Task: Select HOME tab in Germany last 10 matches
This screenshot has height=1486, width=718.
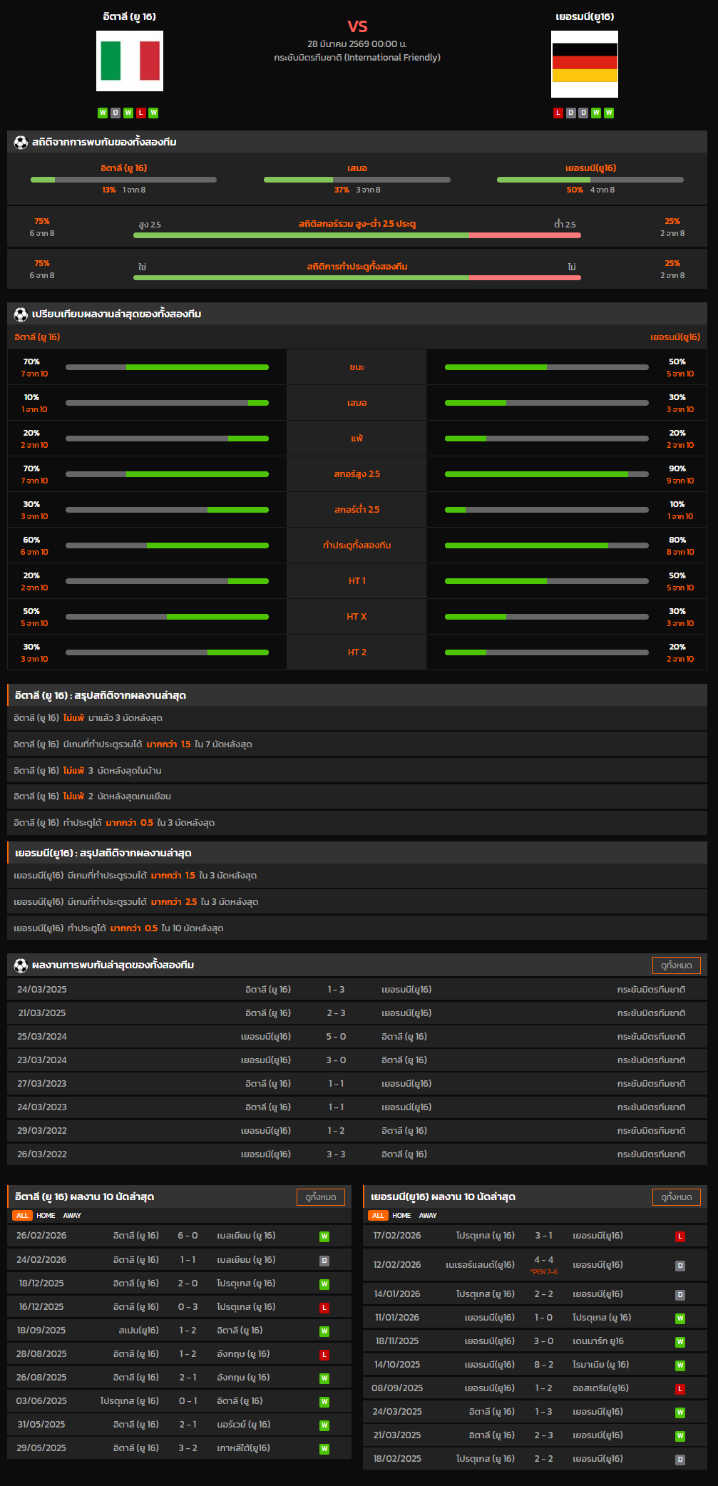Action: tap(401, 1216)
